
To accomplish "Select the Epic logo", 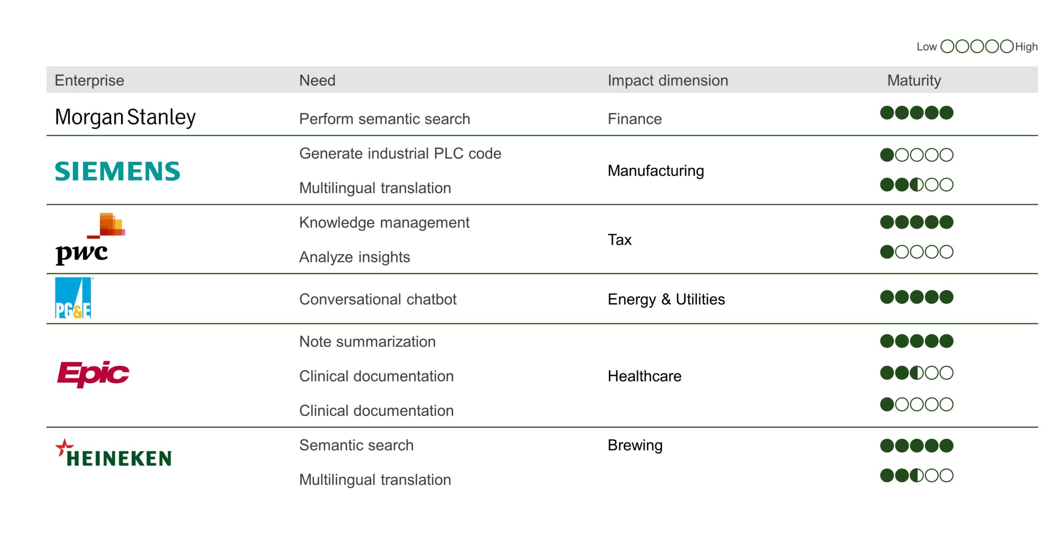I will (x=93, y=374).
